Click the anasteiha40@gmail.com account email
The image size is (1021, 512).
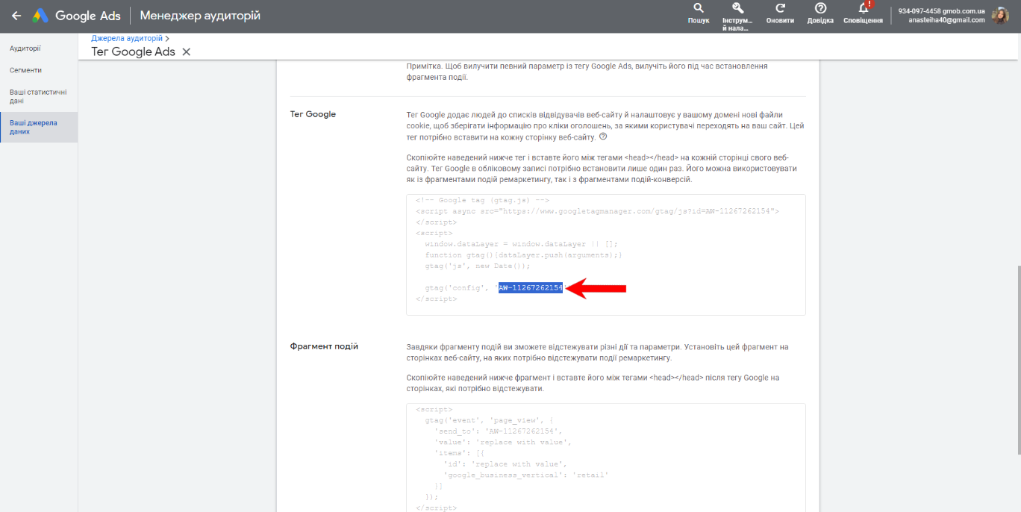pos(946,20)
